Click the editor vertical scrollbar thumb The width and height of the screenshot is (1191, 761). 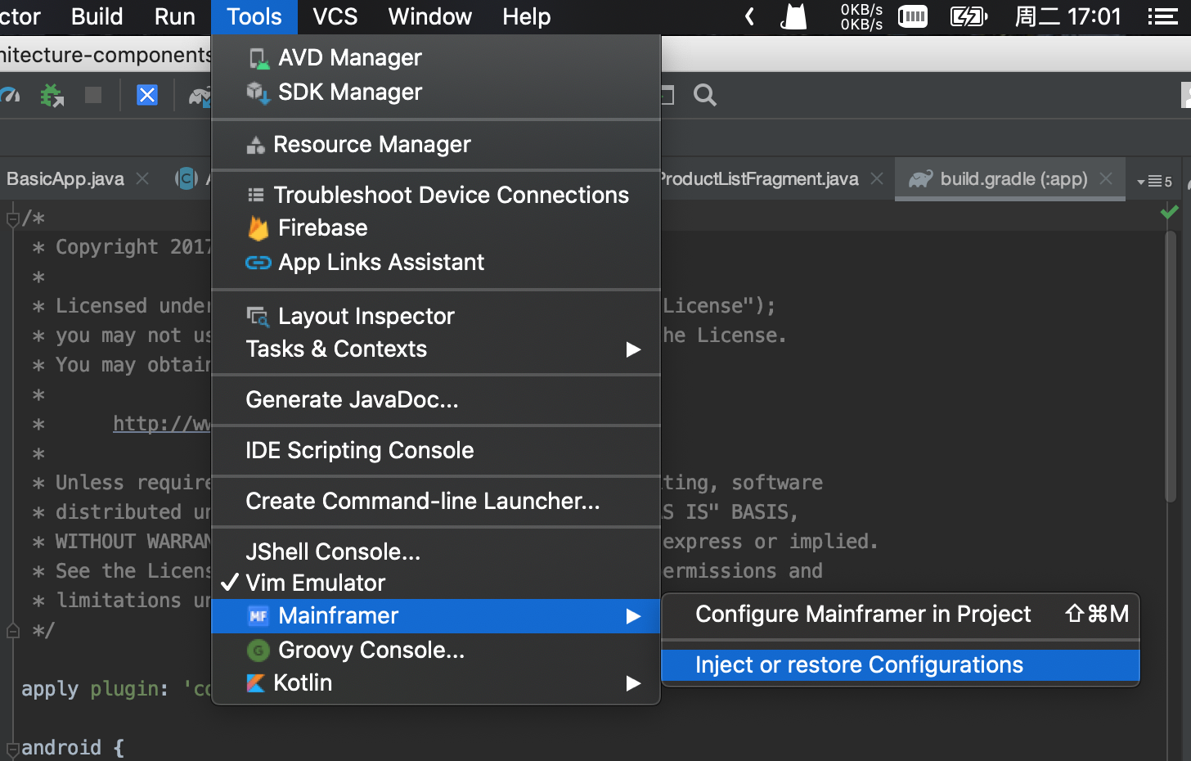(1171, 368)
